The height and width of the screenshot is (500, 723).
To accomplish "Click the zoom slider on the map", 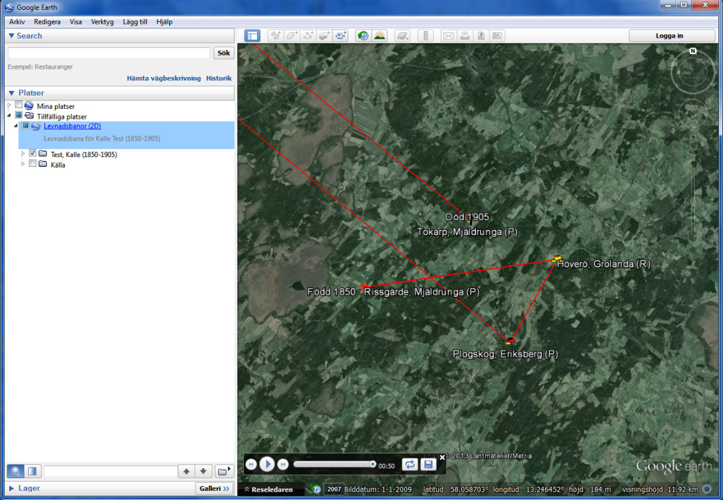I will pos(693,201).
